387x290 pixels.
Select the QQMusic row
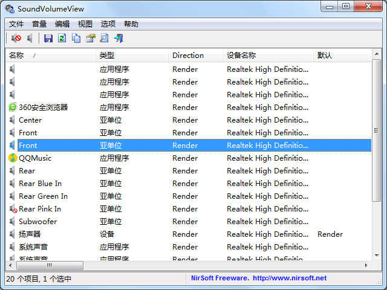(189, 158)
